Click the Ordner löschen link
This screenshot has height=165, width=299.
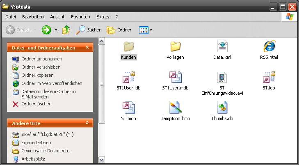[37, 104]
